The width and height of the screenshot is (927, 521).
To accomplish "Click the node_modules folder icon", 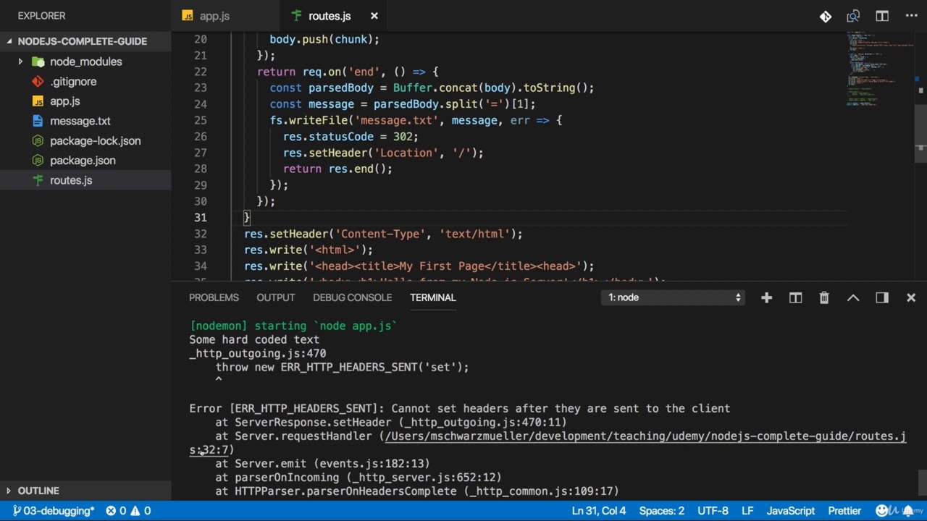I will [38, 62].
